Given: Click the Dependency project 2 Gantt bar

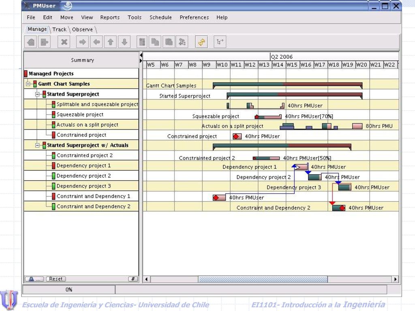Looking at the screenshot, I should coord(314,177).
